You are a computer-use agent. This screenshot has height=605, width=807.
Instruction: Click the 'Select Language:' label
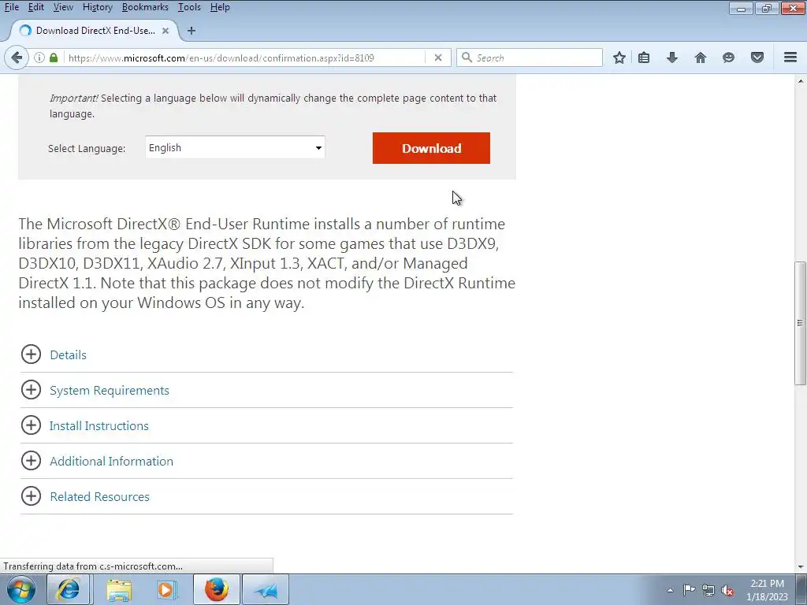[87, 148]
